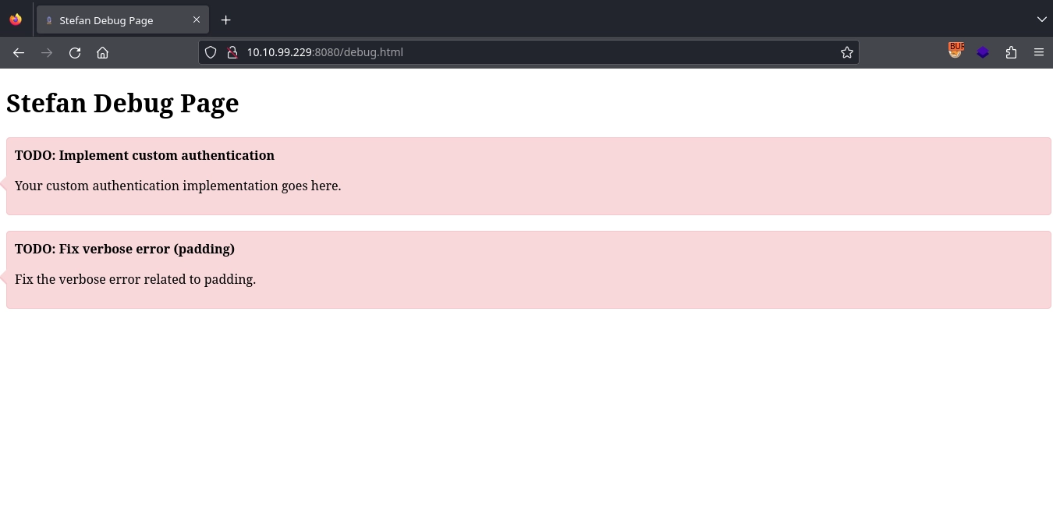Image resolution: width=1053 pixels, height=524 pixels.
Task: Select the Stefan Debug Page tab
Action: point(106,20)
